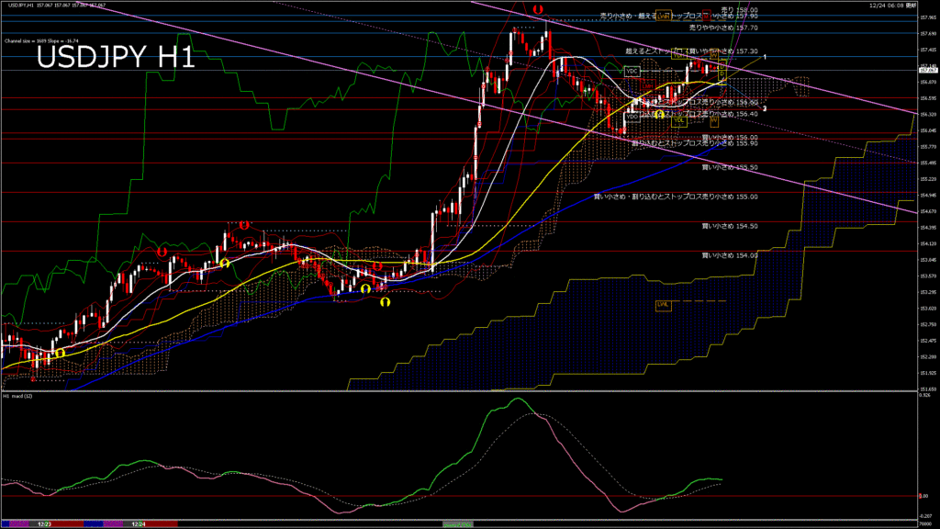Image resolution: width=940 pixels, height=529 pixels.
Task: Select the 155.00 buy and stop-loss label
Action: click(676, 197)
